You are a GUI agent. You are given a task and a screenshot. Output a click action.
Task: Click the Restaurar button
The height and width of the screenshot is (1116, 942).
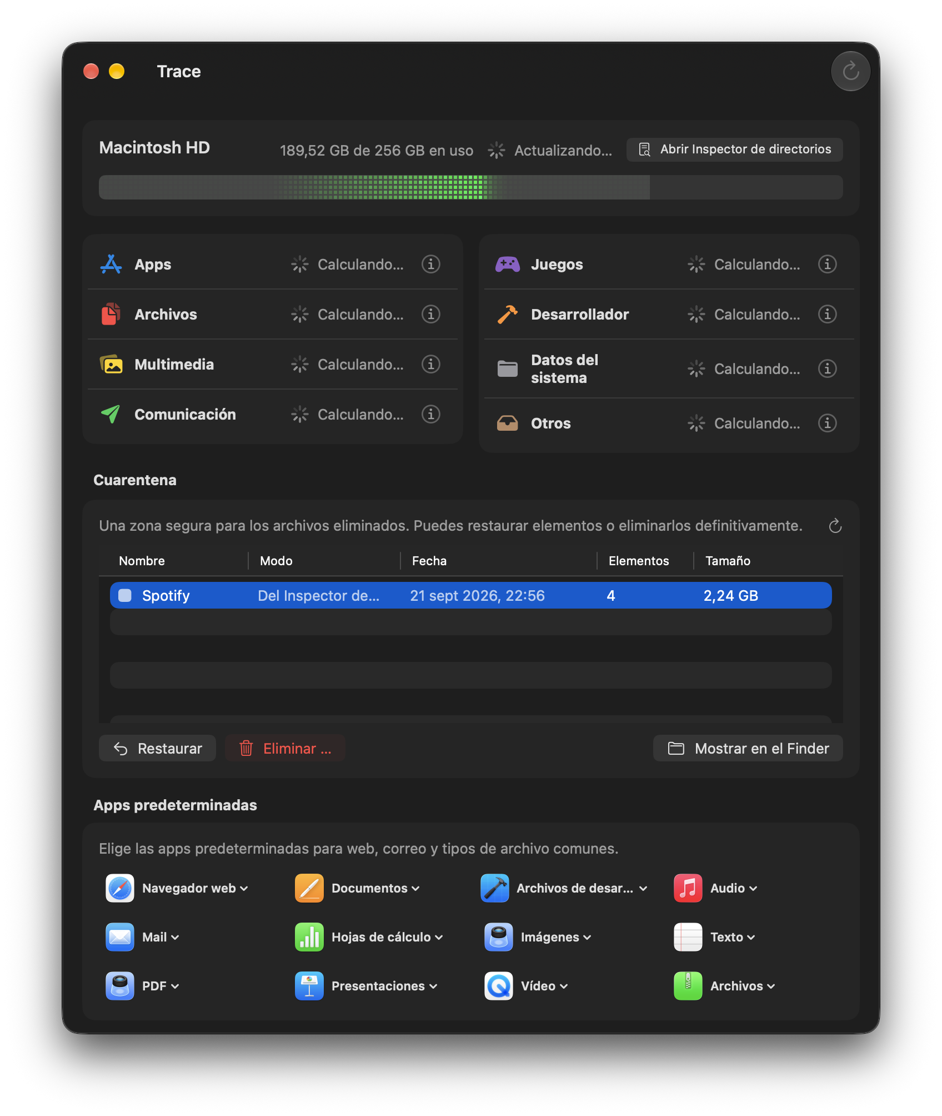(x=157, y=748)
